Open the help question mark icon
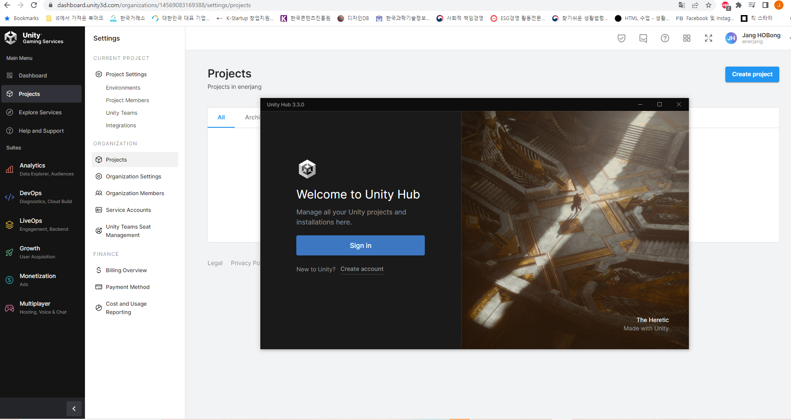Screen dimensions: 791x420 pyautogui.click(x=665, y=39)
